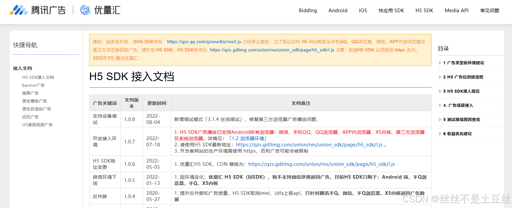Expand the chevron for 4. 广告场景接入
The width and height of the screenshot is (512, 208).
440,105
